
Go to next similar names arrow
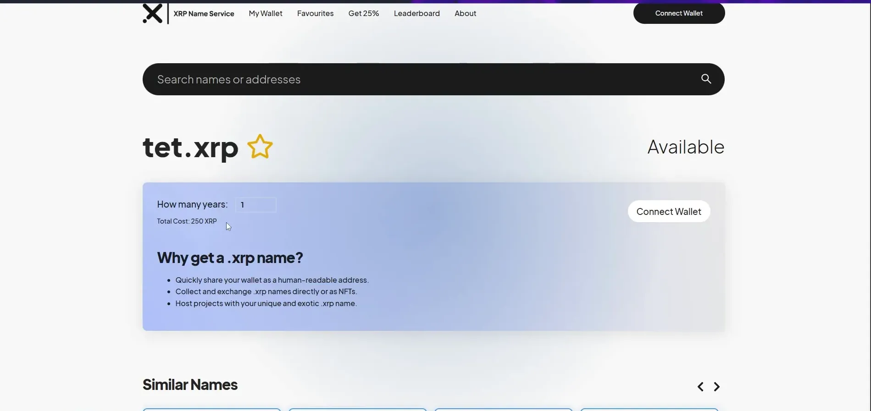[x=717, y=387]
